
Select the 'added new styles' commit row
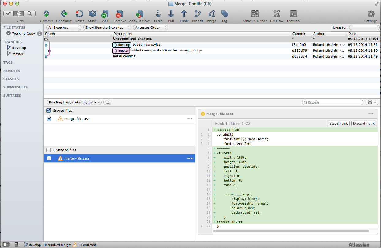[212, 45]
